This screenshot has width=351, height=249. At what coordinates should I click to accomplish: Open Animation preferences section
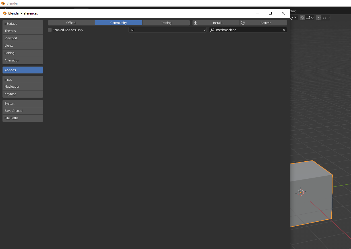(23, 60)
